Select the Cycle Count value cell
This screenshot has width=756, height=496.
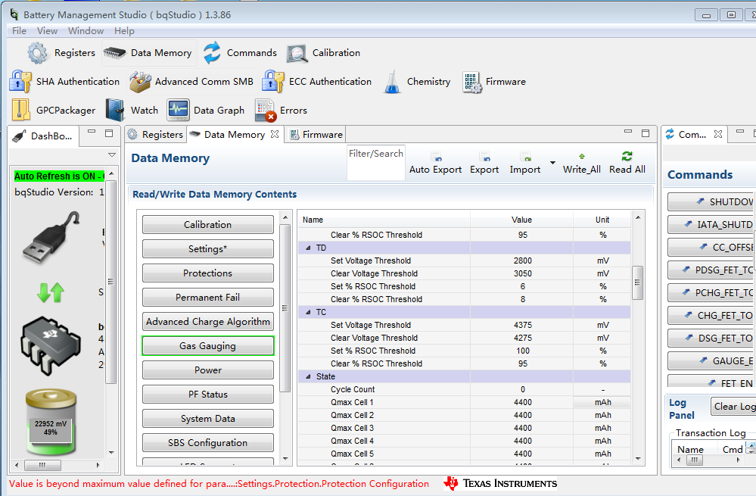[x=522, y=389]
